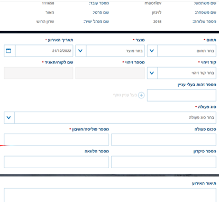Screen dimensions: 219x202
Task: Click the תאריך האירוע label
Action: [x=60, y=40]
